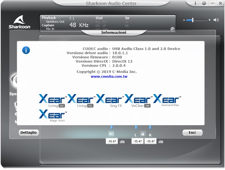Click the Xear Living EM logo
The image size is (225, 170).
pyautogui.click(x=53, y=101)
